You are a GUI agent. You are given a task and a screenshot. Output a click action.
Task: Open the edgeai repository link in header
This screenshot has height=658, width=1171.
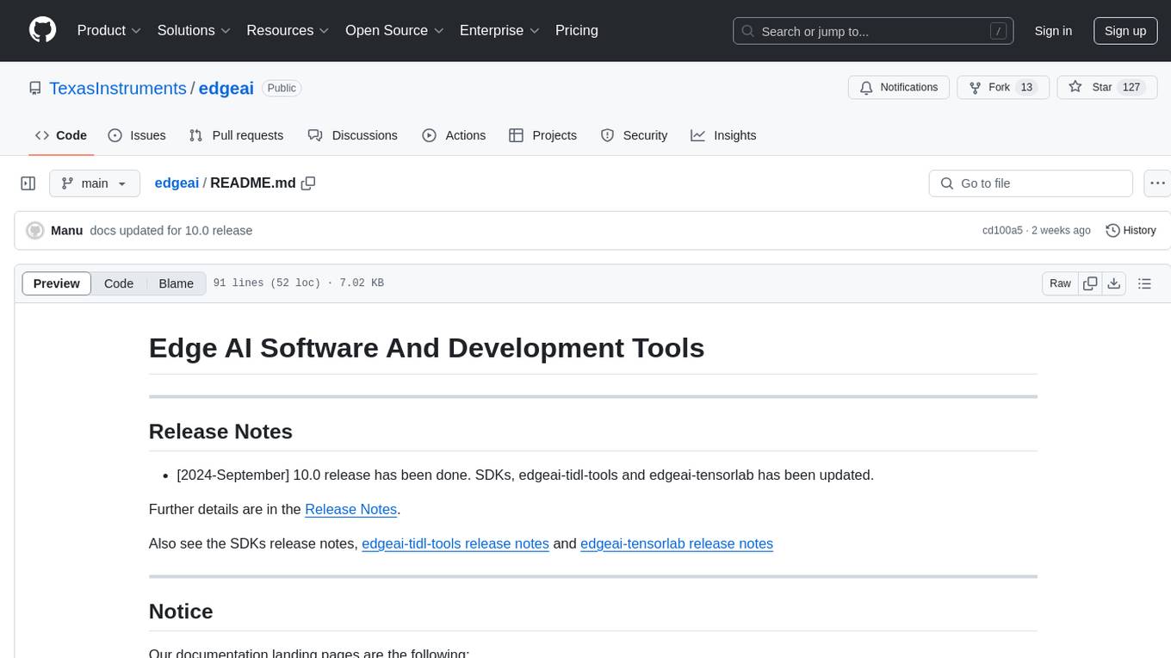click(x=226, y=88)
